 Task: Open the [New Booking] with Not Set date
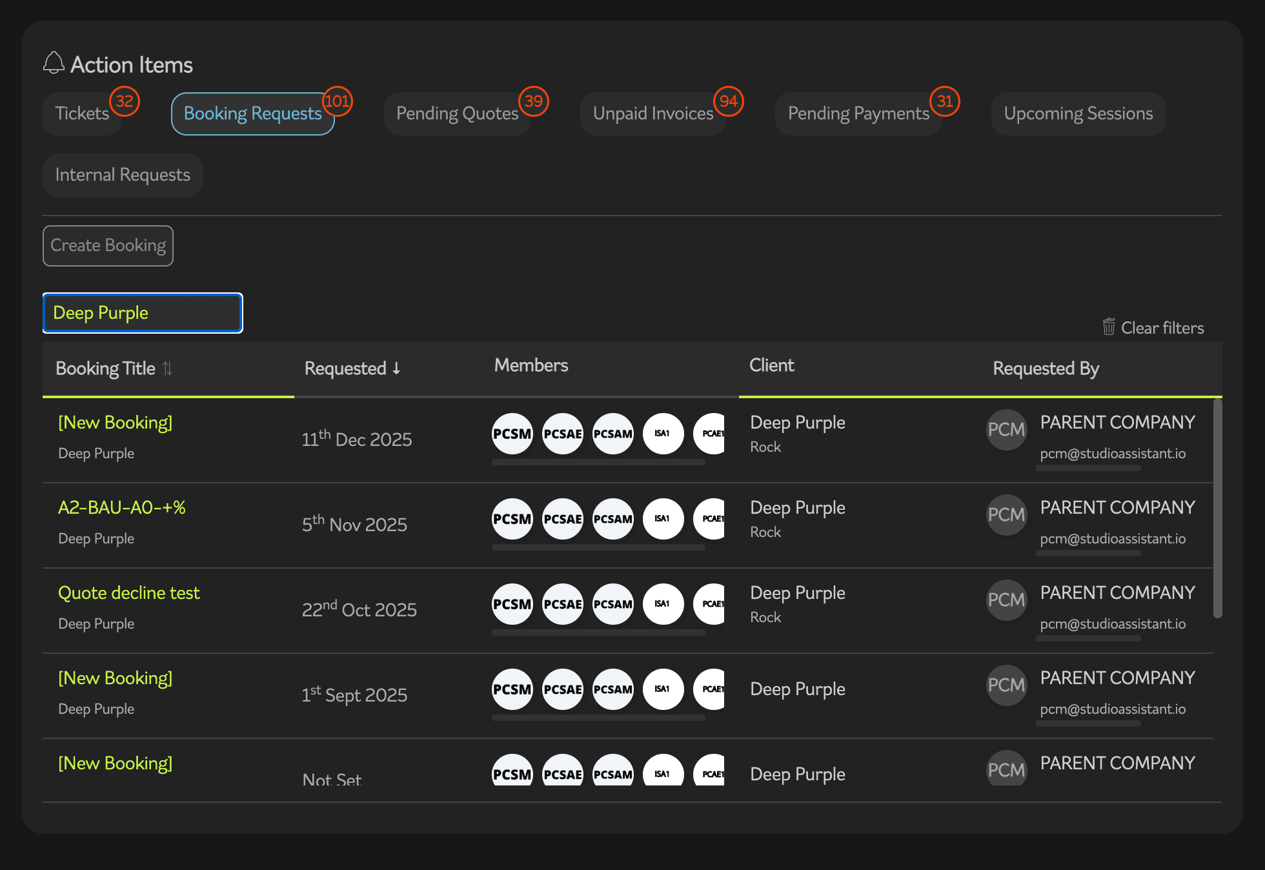pyautogui.click(x=115, y=764)
